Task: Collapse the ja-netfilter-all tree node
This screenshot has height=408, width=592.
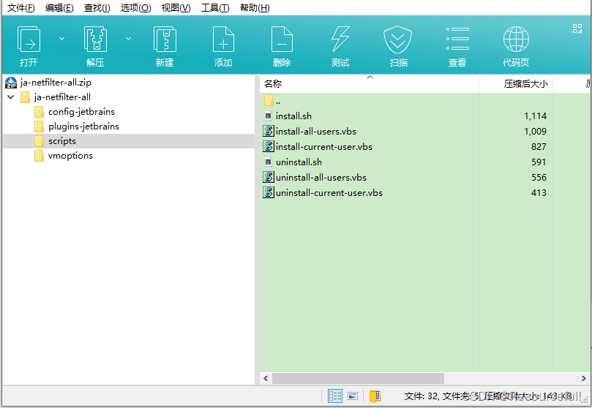Action: pos(11,97)
